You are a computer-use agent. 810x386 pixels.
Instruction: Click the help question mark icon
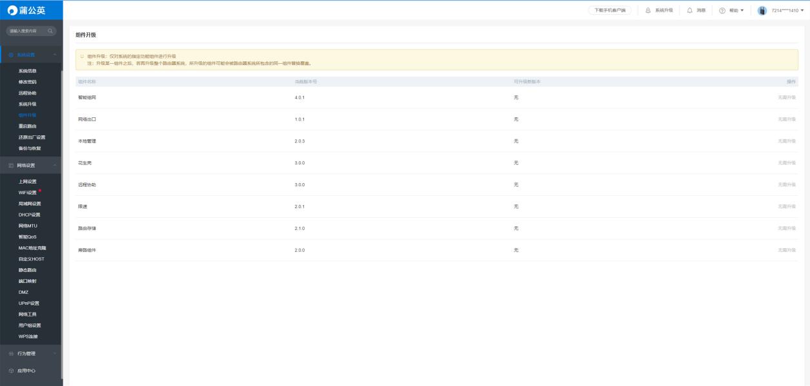(722, 10)
